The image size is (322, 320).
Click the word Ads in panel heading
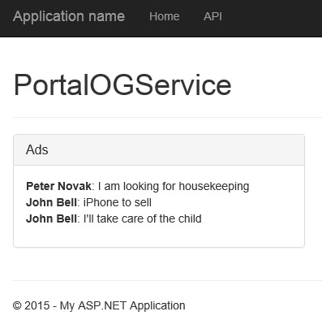pyautogui.click(x=37, y=149)
